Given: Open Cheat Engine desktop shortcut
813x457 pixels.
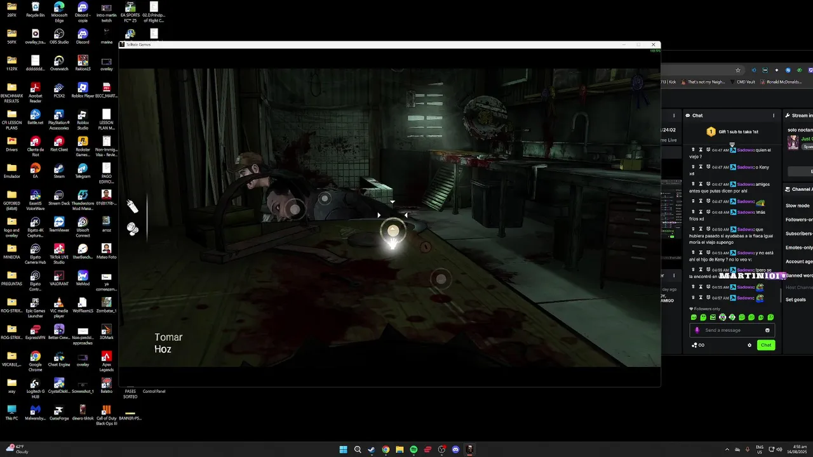Looking at the screenshot, I should 59,359.
